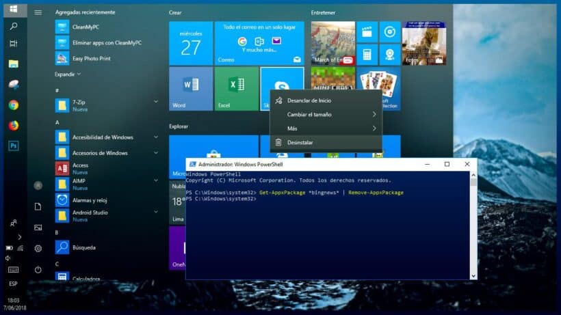Open the Minecraft tile

pos(332,78)
